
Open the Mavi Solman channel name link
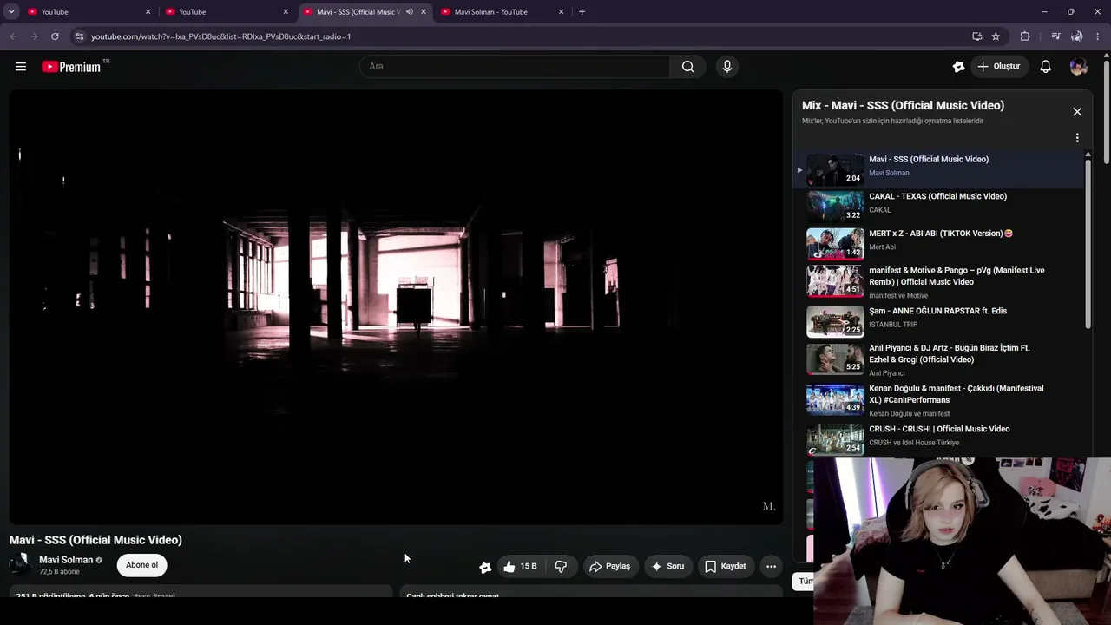click(x=66, y=560)
